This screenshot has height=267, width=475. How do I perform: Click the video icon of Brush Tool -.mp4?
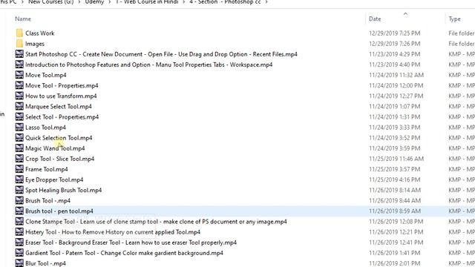click(x=19, y=200)
